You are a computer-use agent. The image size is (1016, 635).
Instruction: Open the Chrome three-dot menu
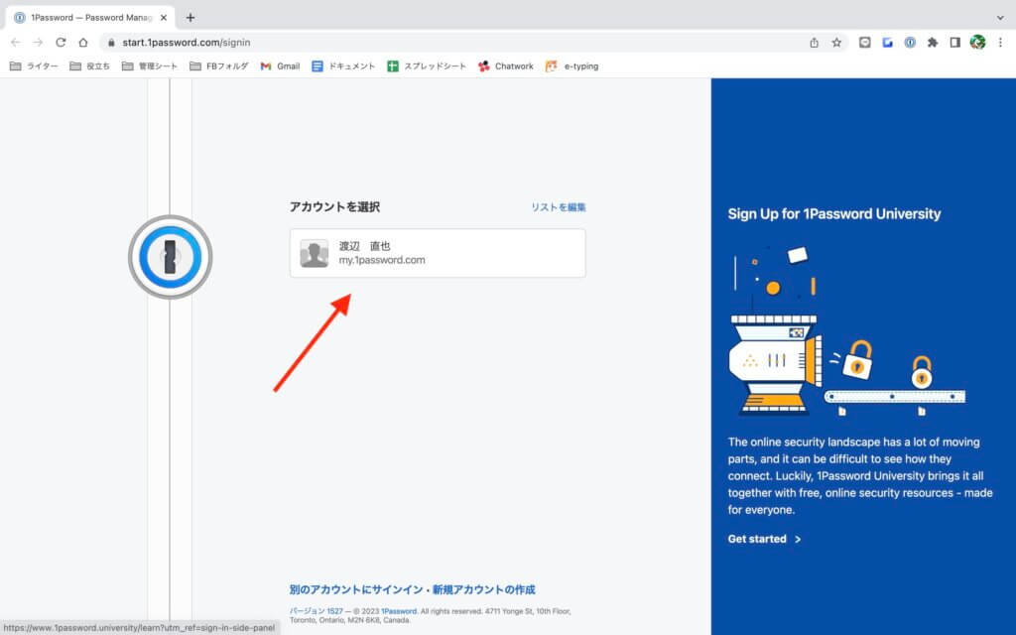coord(1000,42)
